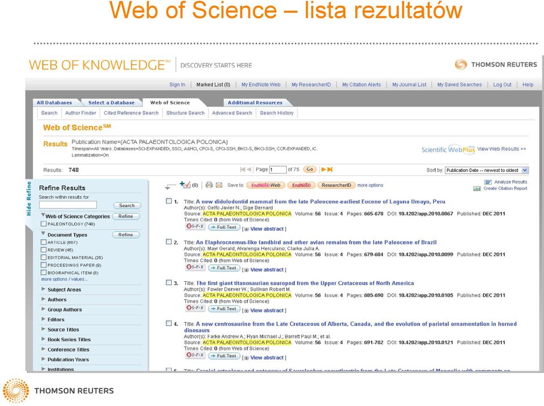Click S-F-X button for result 1

[x=195, y=226]
